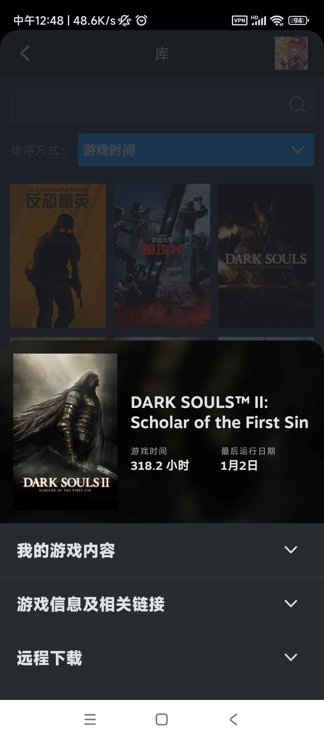Tap the battery indicator in status bar
This screenshot has width=324, height=739.
298,20
